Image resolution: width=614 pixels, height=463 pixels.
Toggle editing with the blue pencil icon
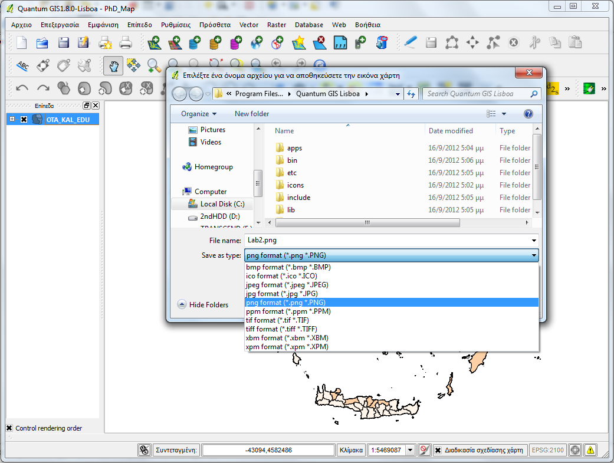pos(410,42)
